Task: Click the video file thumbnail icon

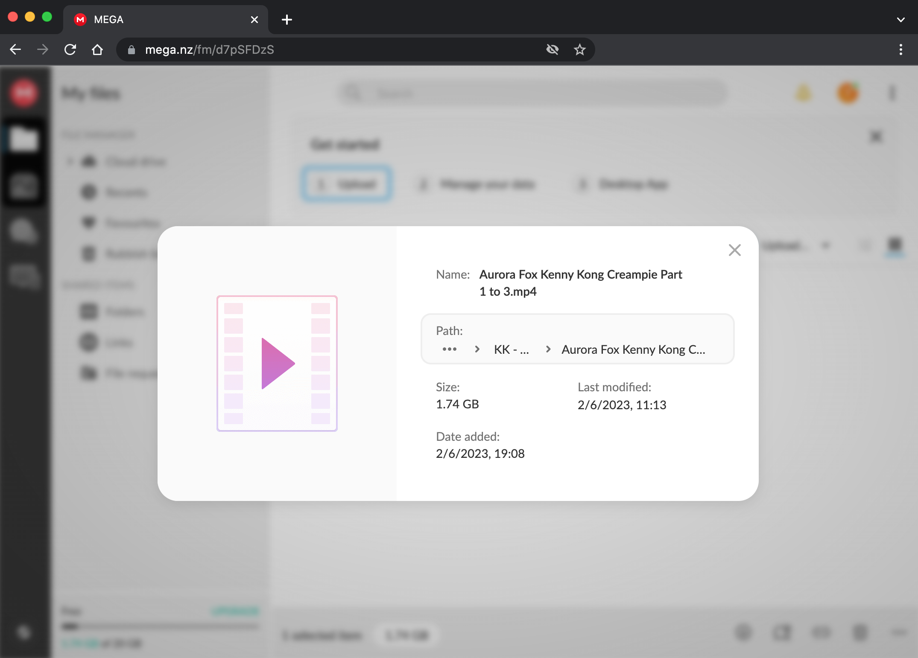Action: point(277,363)
